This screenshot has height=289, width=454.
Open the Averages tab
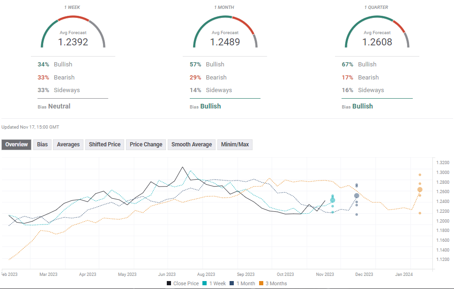[x=68, y=144]
